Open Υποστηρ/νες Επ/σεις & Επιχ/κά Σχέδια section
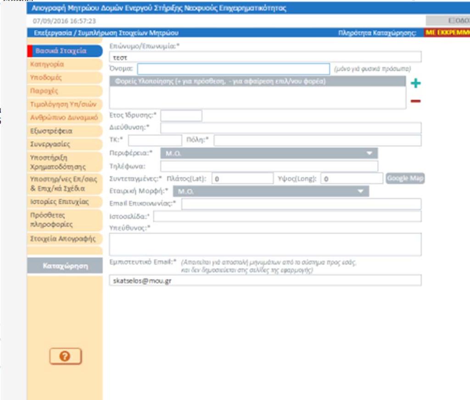The width and height of the screenshot is (470, 400). [x=65, y=184]
